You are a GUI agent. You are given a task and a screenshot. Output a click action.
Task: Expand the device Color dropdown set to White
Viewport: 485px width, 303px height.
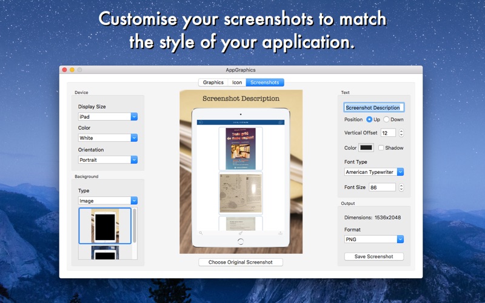[108, 138]
